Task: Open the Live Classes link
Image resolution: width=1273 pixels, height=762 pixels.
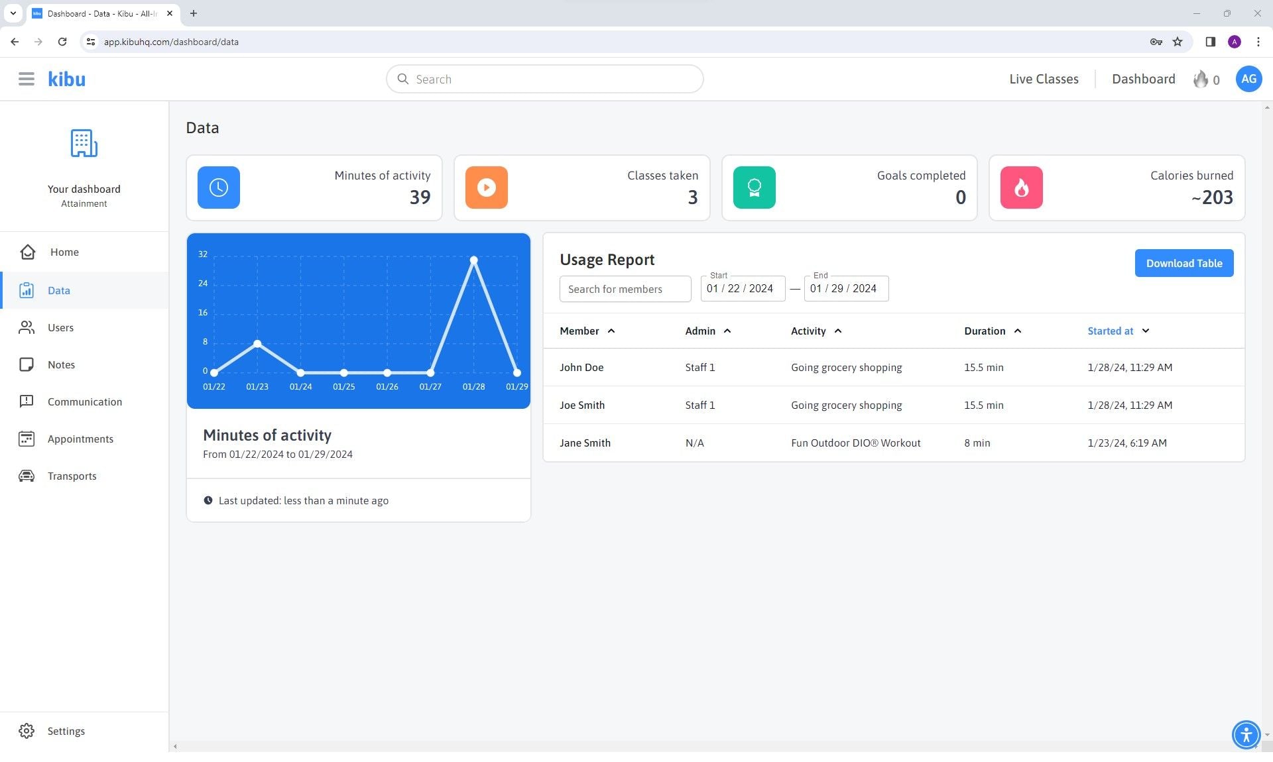Action: (x=1043, y=79)
